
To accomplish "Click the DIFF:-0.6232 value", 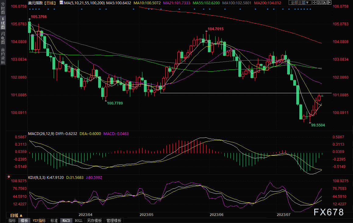I will [x=66, y=133].
